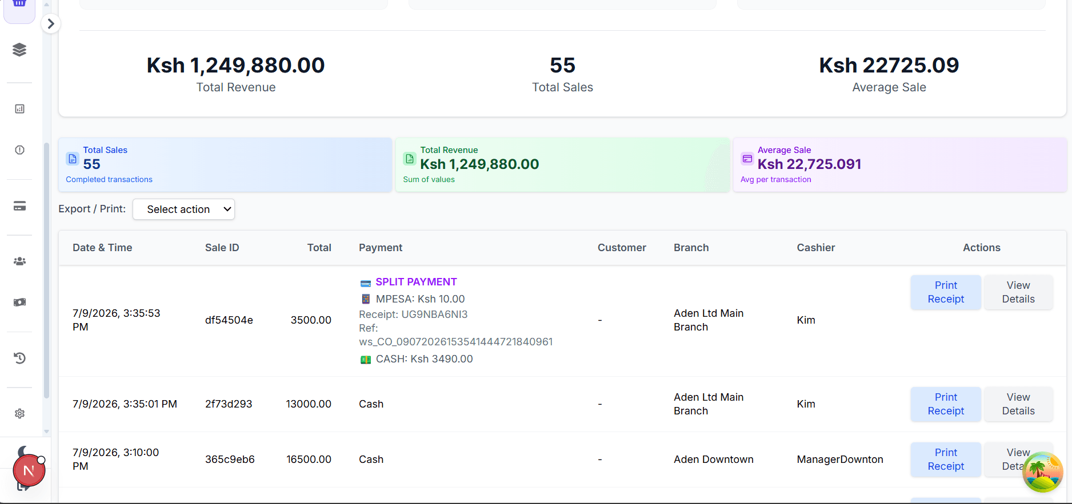Open the settings gear icon in sidebar
The width and height of the screenshot is (1072, 504).
click(x=19, y=413)
